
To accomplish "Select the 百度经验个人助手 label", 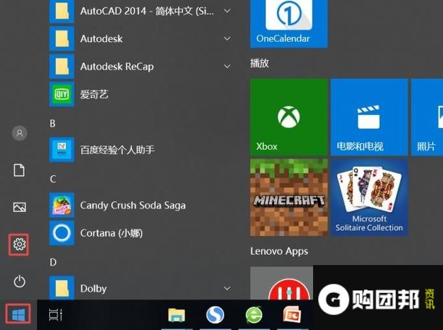I will [x=118, y=150].
